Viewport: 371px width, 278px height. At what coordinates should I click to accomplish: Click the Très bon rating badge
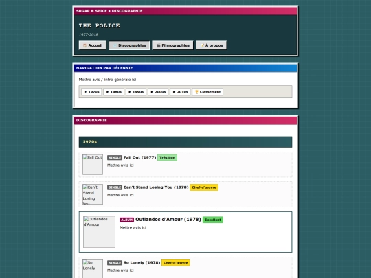pyautogui.click(x=167, y=158)
